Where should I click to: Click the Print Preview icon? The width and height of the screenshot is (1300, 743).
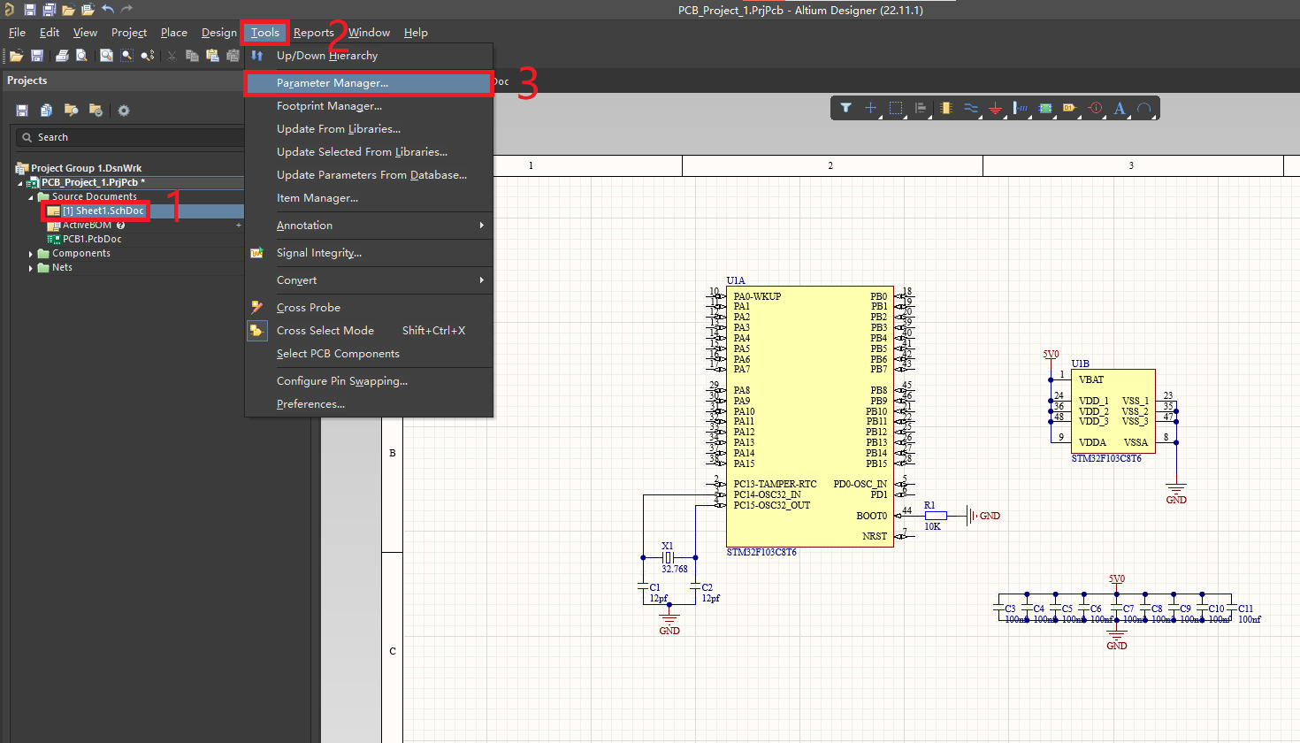click(x=81, y=56)
